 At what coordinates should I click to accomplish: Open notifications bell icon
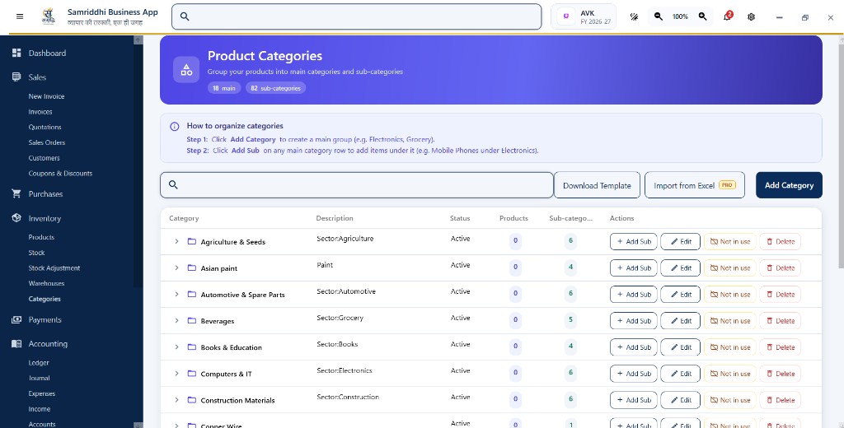[x=727, y=16]
